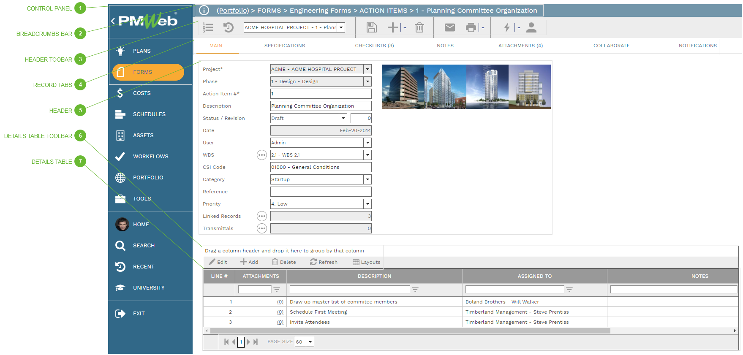This screenshot has width=743, height=355.
Task: Click the Description input field
Action: tap(321, 106)
